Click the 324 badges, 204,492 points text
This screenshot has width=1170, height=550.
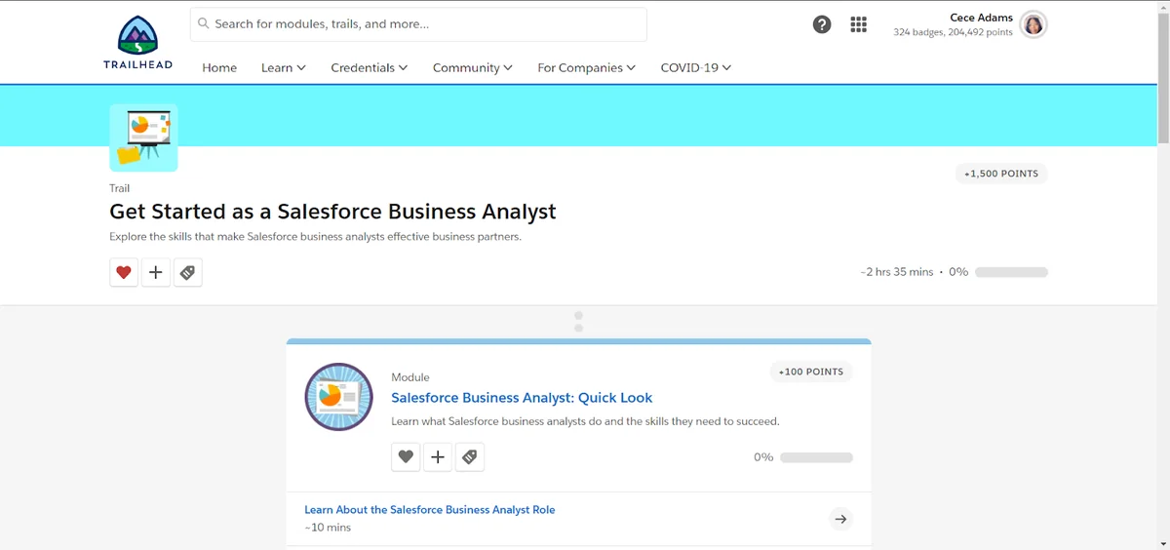click(953, 32)
